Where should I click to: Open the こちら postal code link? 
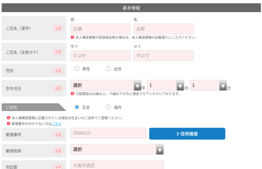(57, 123)
